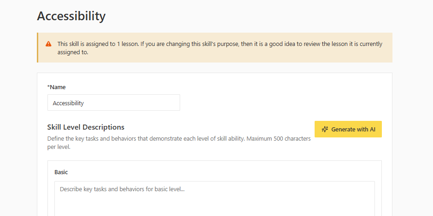Click the 'Describe key tasks' placeholder text

[122, 189]
